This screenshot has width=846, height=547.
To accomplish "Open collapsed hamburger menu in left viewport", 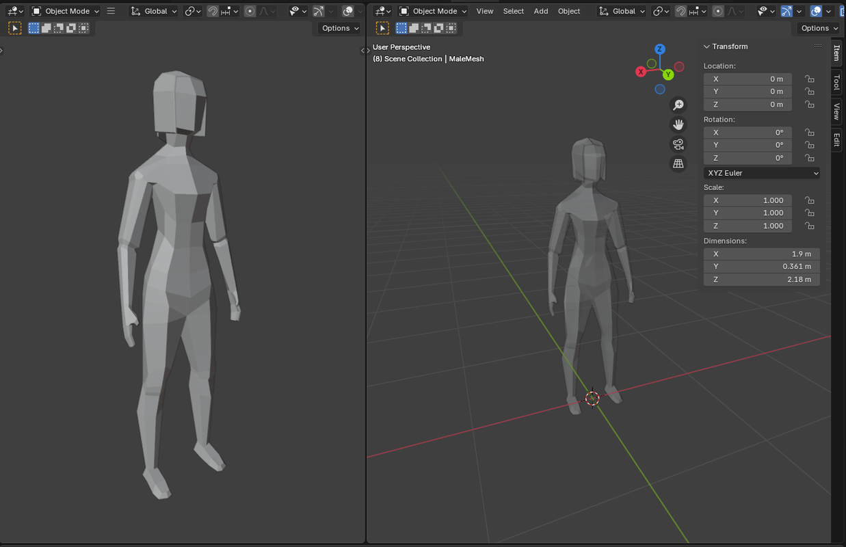I will click(x=111, y=11).
